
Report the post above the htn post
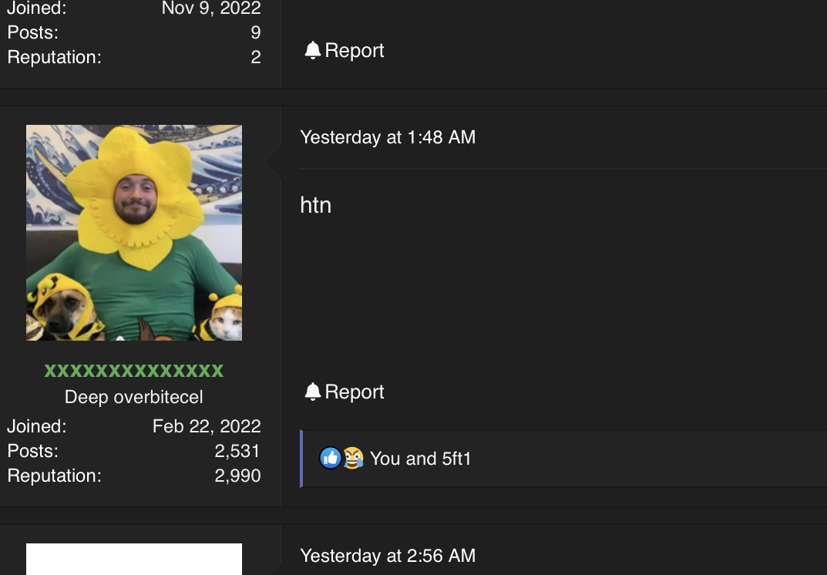pyautogui.click(x=345, y=50)
